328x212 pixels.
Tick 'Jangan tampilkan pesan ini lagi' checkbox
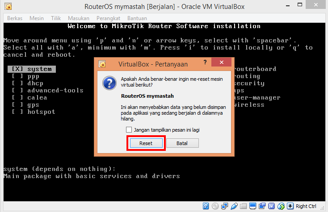pos(129,130)
